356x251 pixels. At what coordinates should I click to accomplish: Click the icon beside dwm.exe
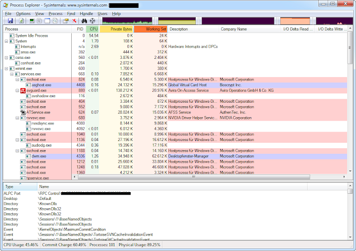[28, 157]
